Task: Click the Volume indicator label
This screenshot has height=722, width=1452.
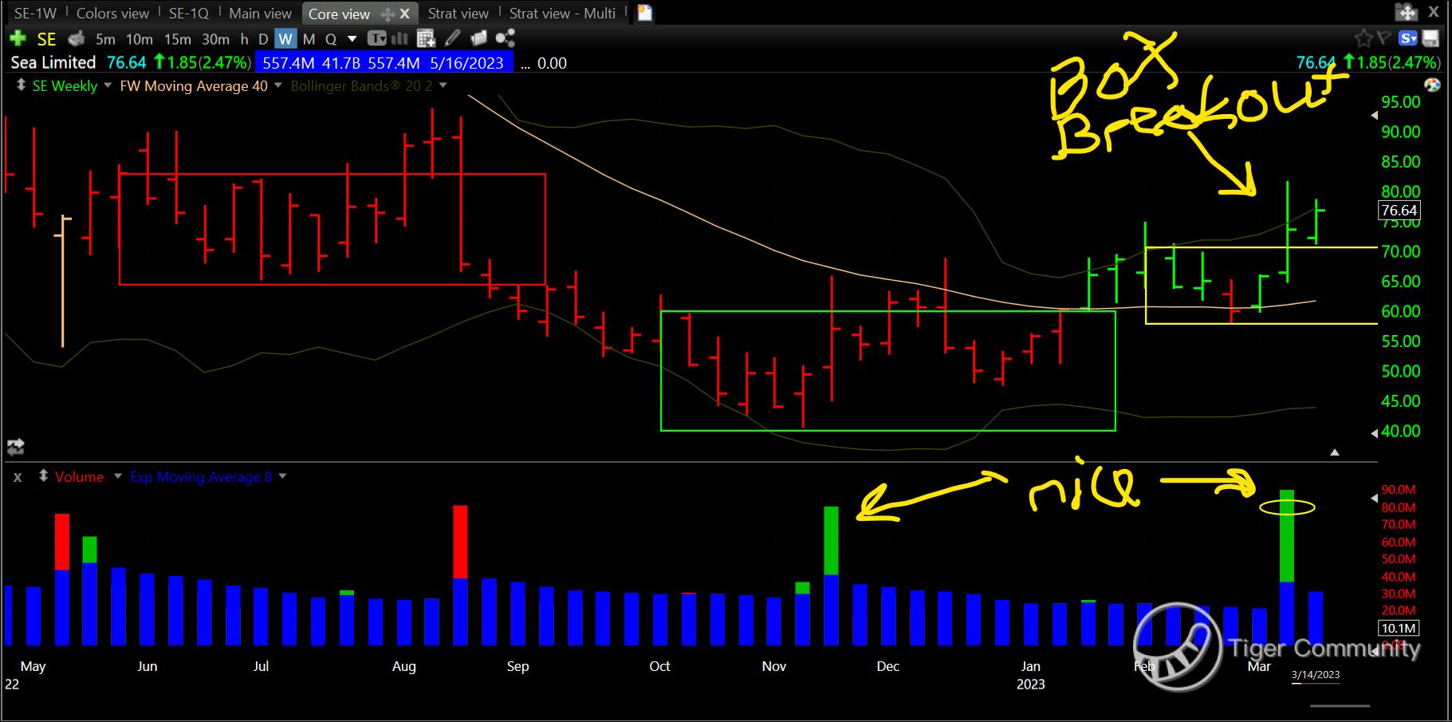Action: coord(79,476)
